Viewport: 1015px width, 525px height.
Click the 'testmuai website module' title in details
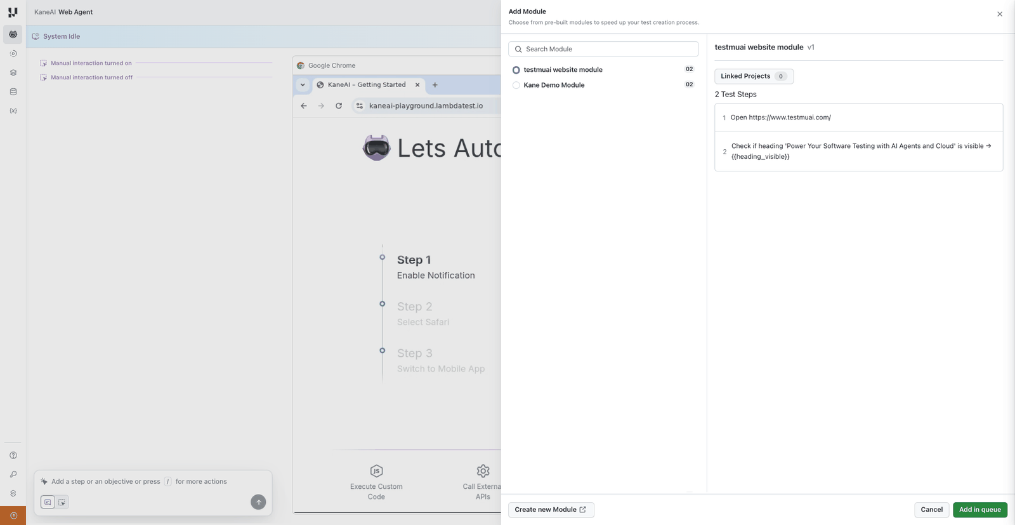[x=759, y=47]
